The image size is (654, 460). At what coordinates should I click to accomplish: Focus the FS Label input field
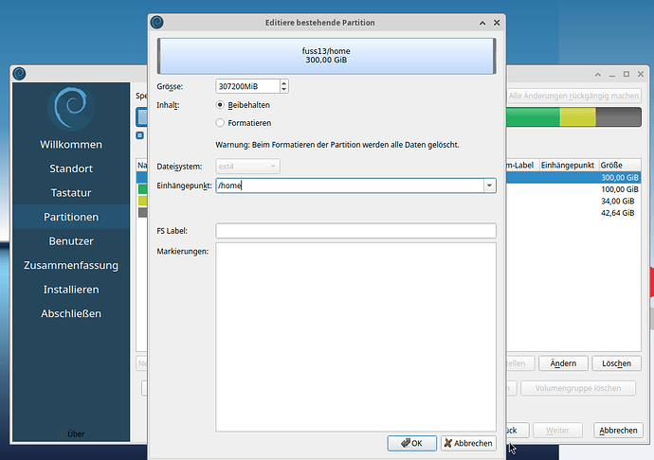point(355,231)
